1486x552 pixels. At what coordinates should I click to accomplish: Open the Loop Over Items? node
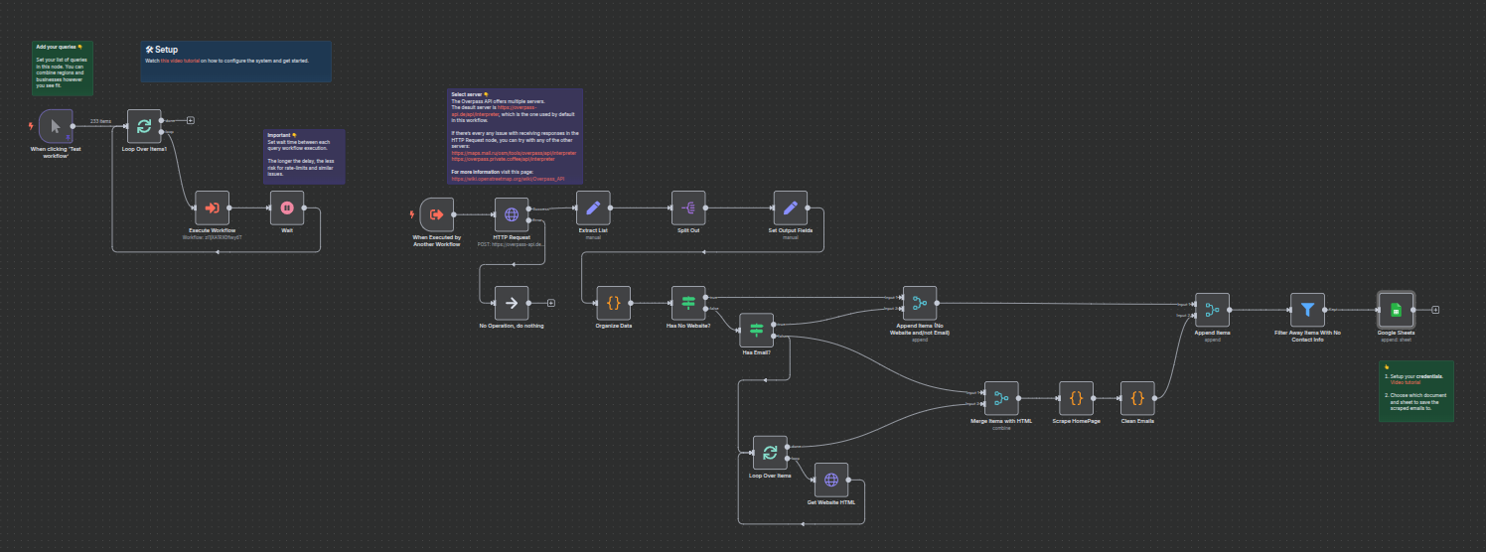coord(144,126)
